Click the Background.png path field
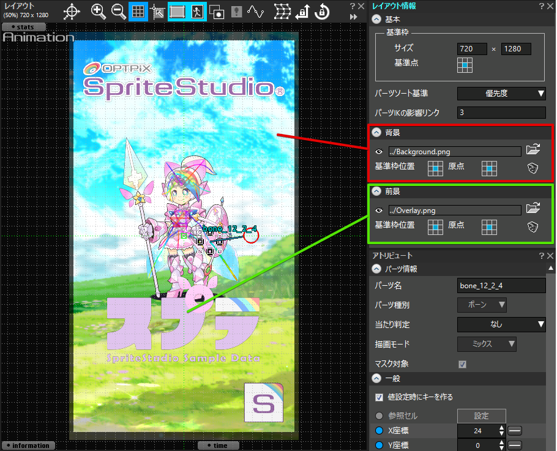This screenshot has height=451, width=557. [x=455, y=152]
